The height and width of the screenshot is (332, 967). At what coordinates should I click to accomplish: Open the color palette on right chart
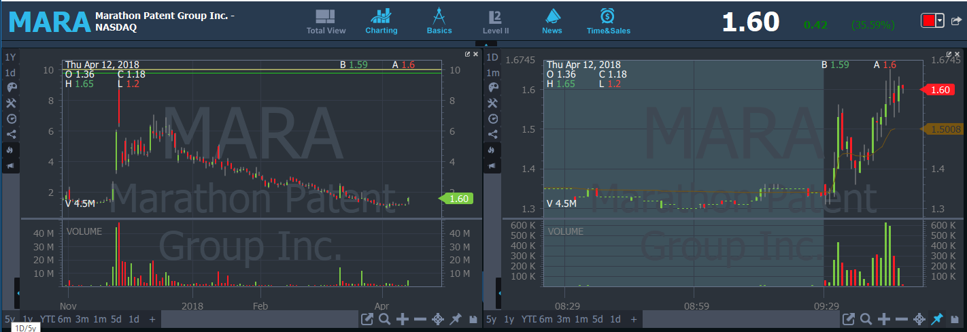click(x=493, y=88)
